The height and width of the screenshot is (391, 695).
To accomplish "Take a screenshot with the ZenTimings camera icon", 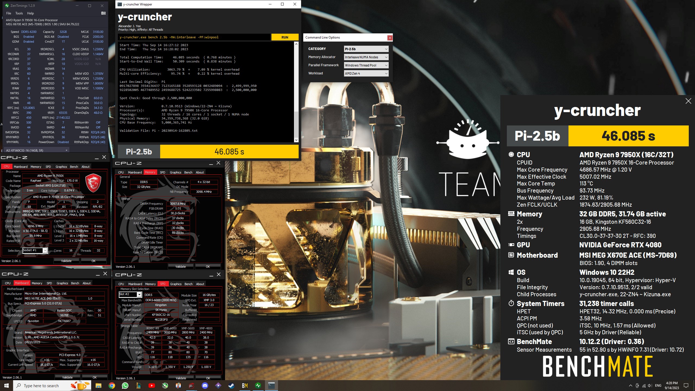I will [103, 13].
